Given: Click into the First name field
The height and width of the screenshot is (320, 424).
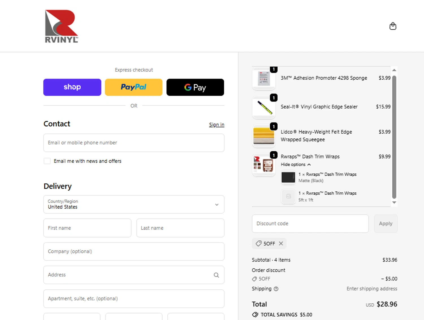Looking at the screenshot, I should coord(87,228).
